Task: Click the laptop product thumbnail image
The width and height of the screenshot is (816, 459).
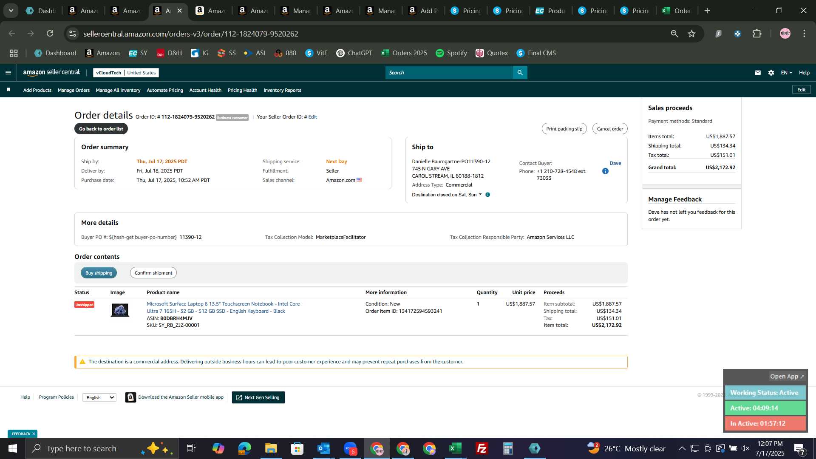Action: (120, 310)
